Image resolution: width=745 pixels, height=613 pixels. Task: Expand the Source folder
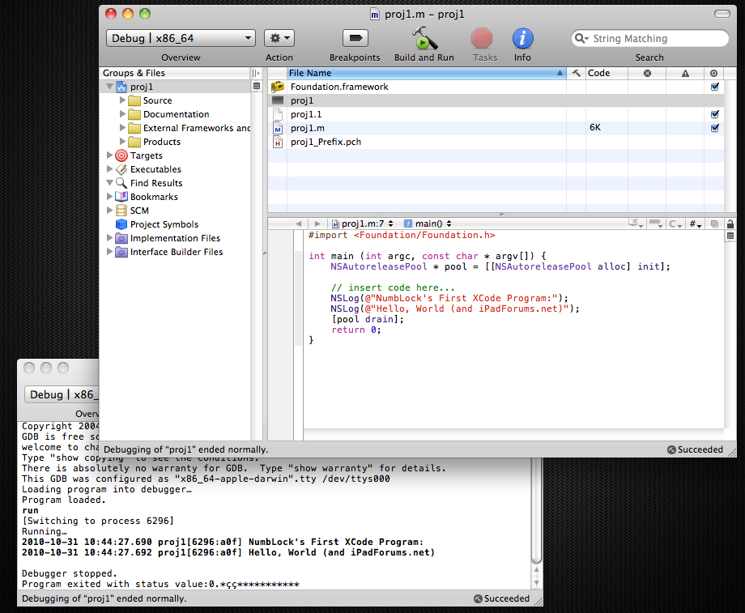coord(122,100)
